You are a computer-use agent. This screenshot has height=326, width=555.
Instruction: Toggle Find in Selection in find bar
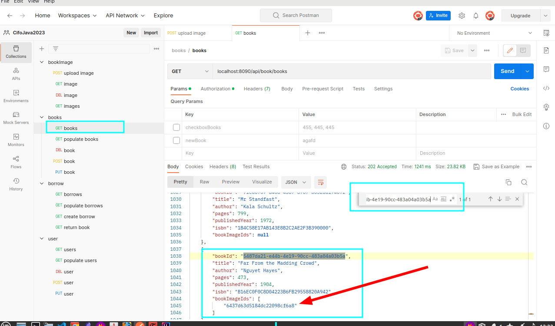pos(508,199)
